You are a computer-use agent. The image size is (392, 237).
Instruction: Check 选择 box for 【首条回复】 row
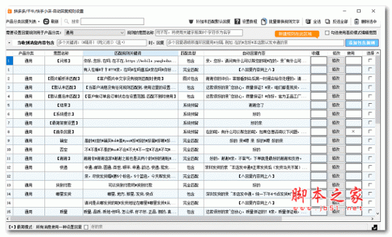[x=370, y=131]
